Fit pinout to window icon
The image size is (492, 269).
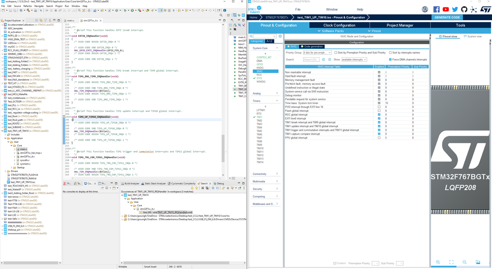(x=451, y=262)
